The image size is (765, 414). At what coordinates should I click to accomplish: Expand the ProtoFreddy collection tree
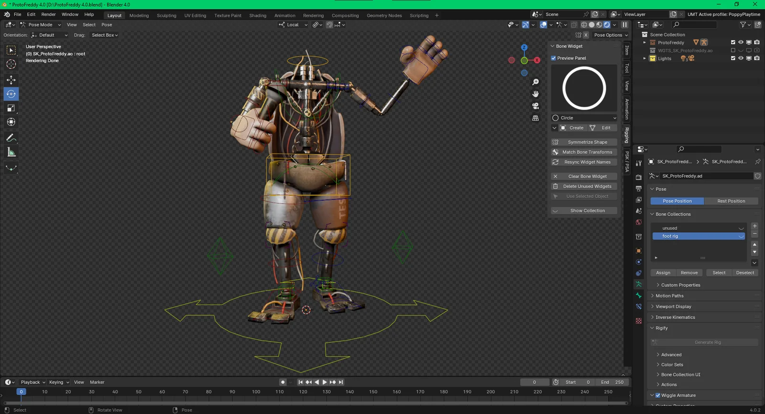click(x=645, y=43)
